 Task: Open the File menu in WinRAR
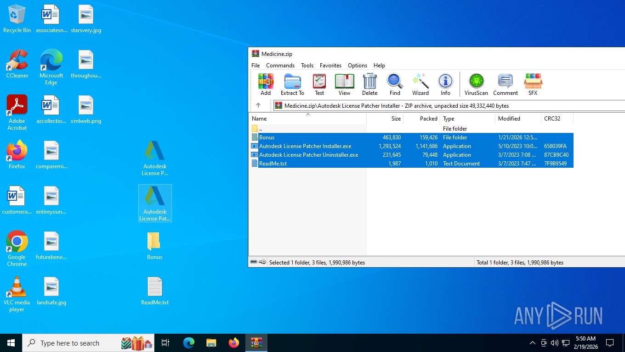pyautogui.click(x=256, y=66)
